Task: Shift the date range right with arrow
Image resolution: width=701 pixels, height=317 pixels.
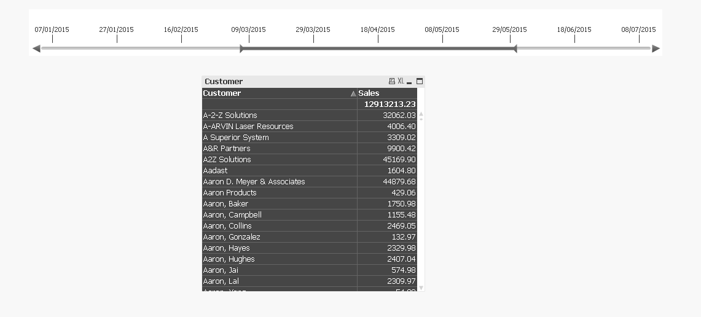Action: (x=656, y=49)
